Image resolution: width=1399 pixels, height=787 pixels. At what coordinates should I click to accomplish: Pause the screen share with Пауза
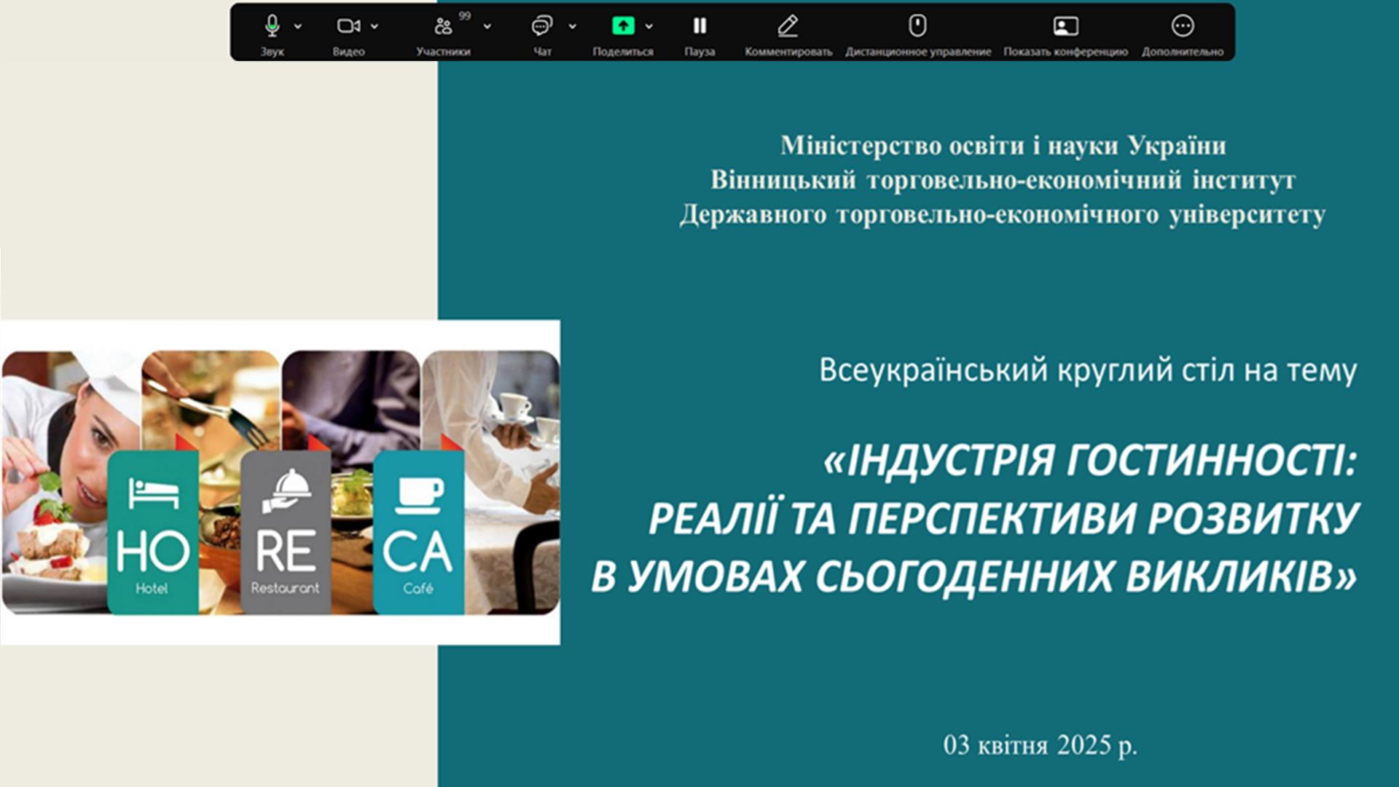click(699, 26)
